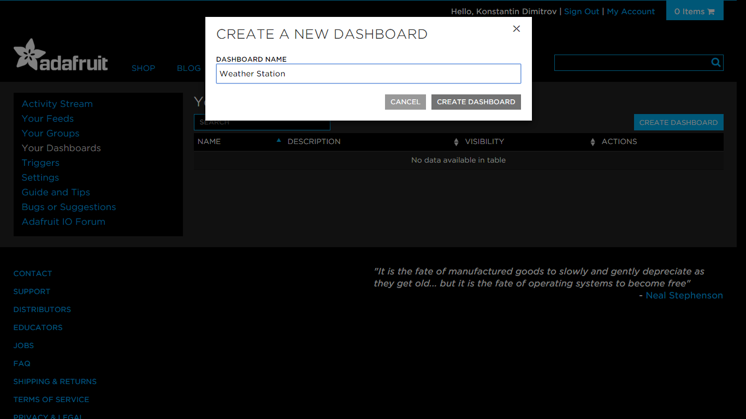
Task: Click the table SEARCH input box
Action: tap(262, 122)
